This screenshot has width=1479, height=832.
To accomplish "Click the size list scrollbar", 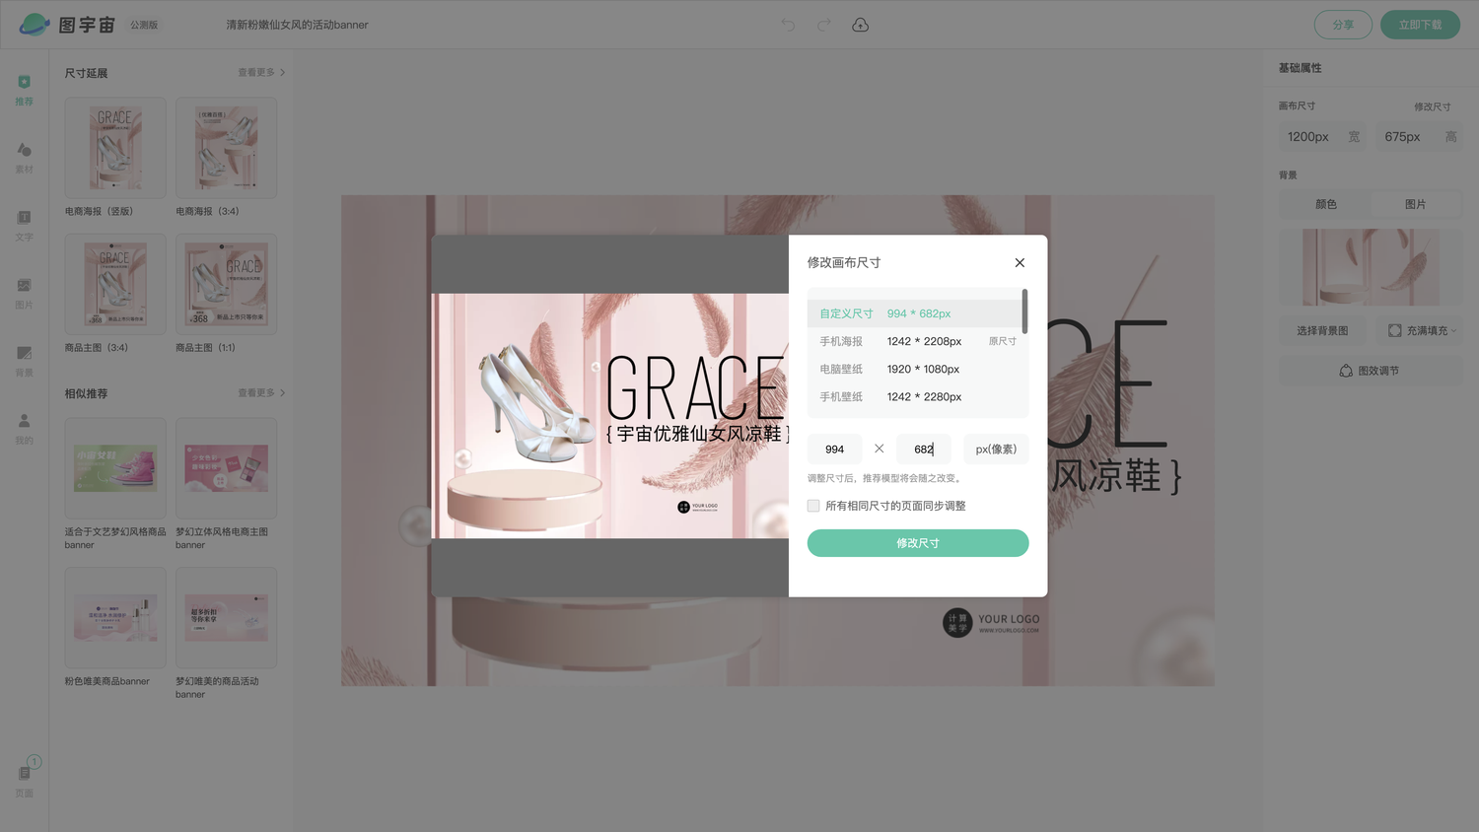I will point(1025,311).
